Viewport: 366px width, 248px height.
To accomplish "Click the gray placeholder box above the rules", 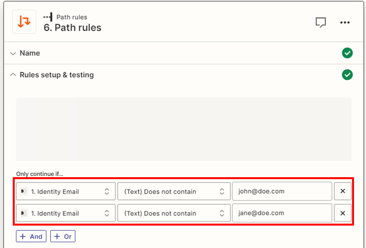I will tap(183, 129).
